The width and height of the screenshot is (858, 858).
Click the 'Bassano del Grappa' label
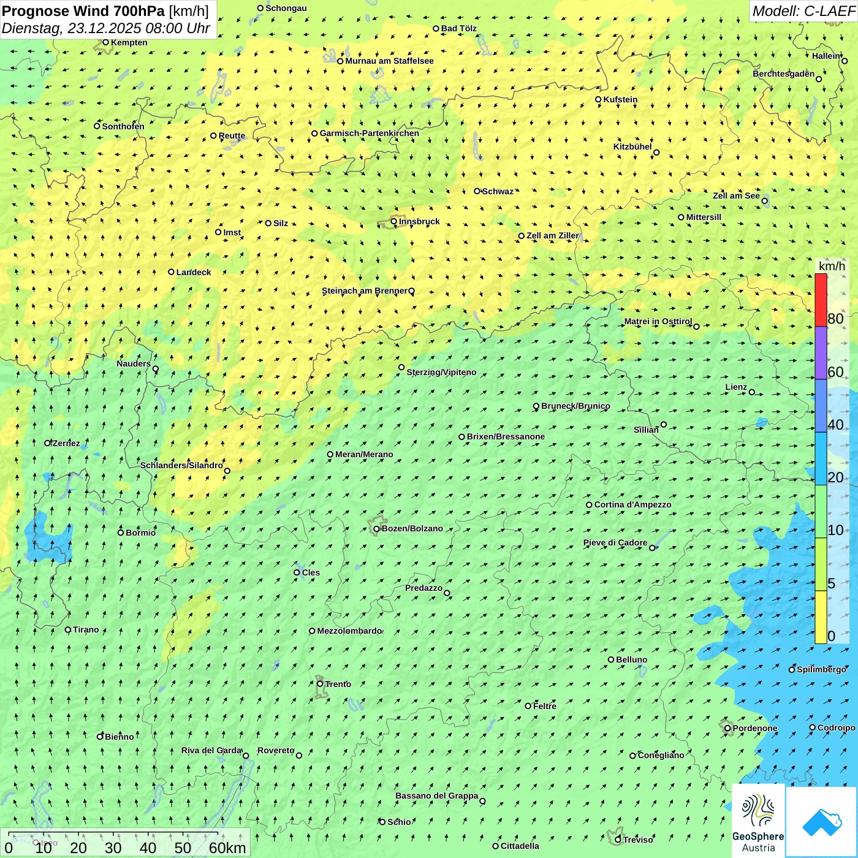coord(437,795)
